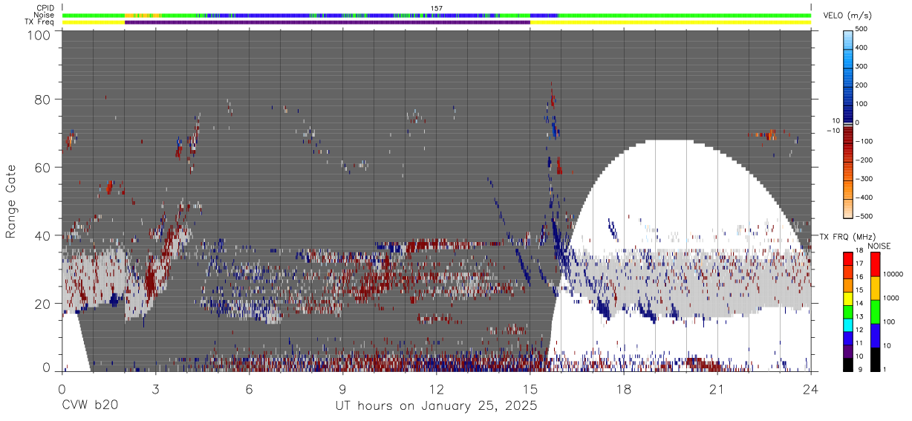912x421 pixels.
Task: Click the Range Gate y-axis title
Action: click(x=11, y=201)
